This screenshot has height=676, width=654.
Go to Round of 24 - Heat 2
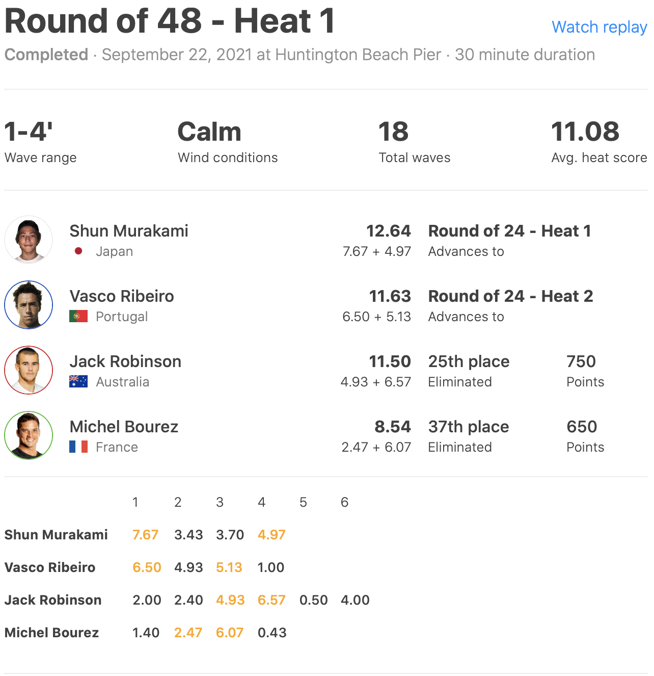[510, 296]
